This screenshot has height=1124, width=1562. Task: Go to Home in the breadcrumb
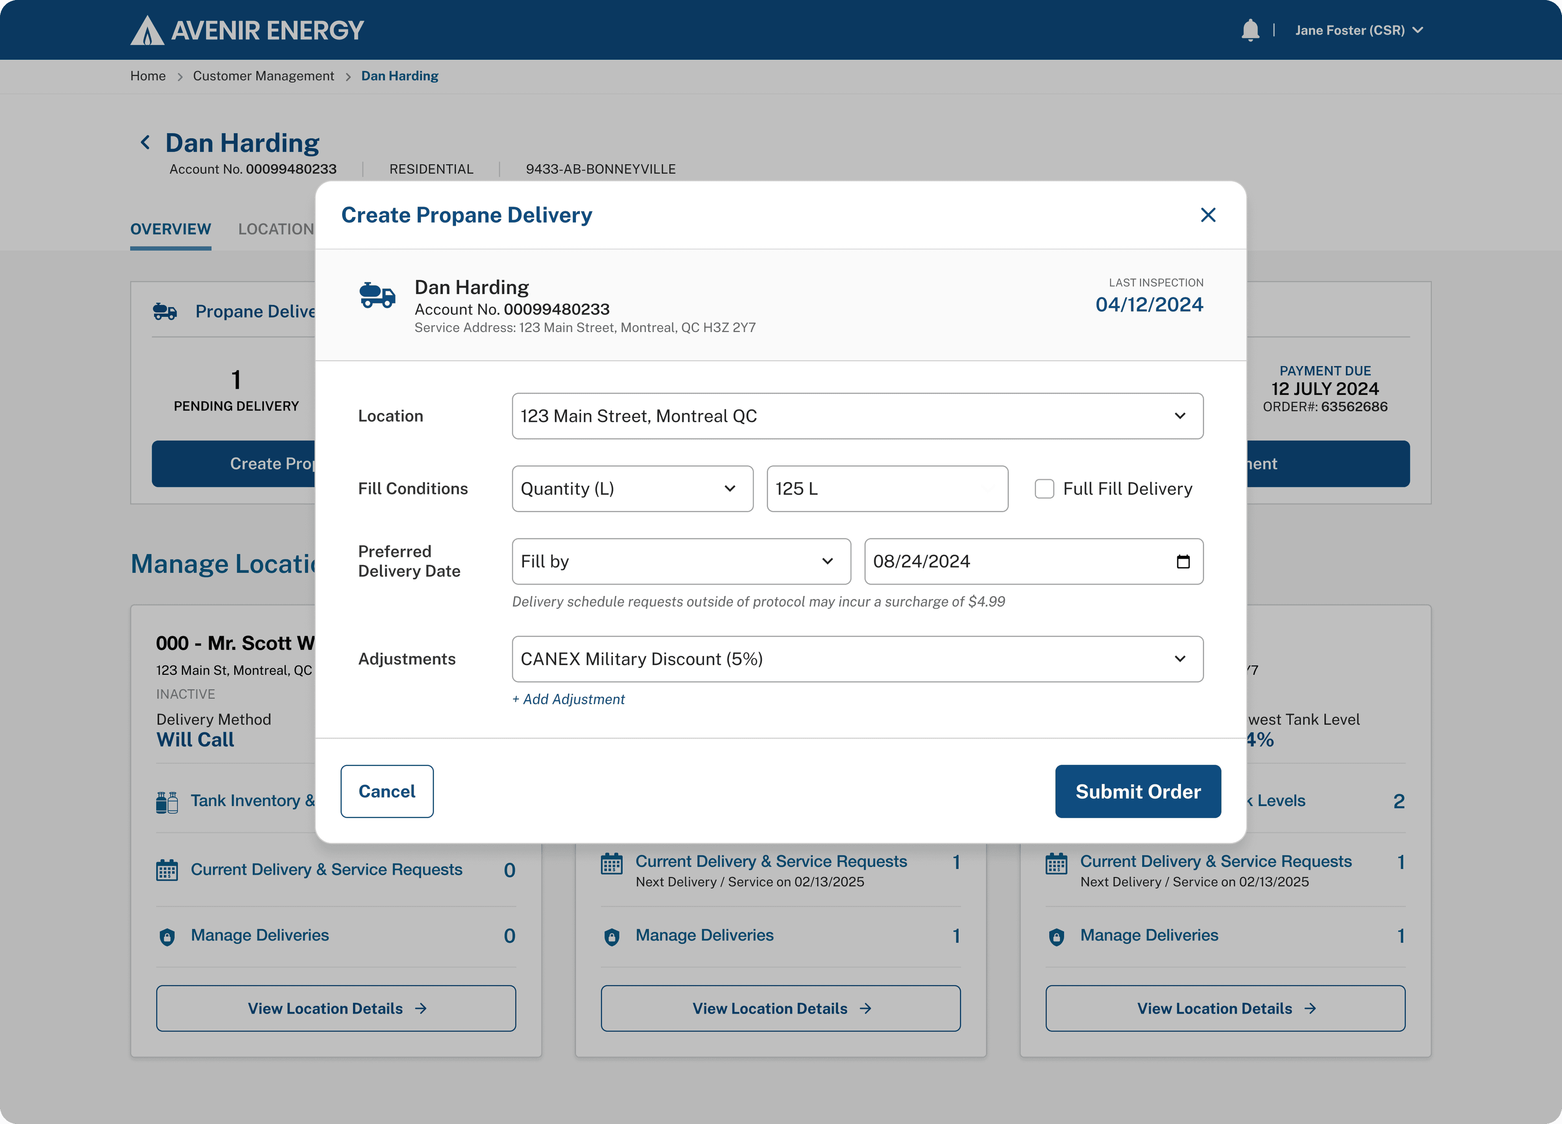[x=148, y=76]
